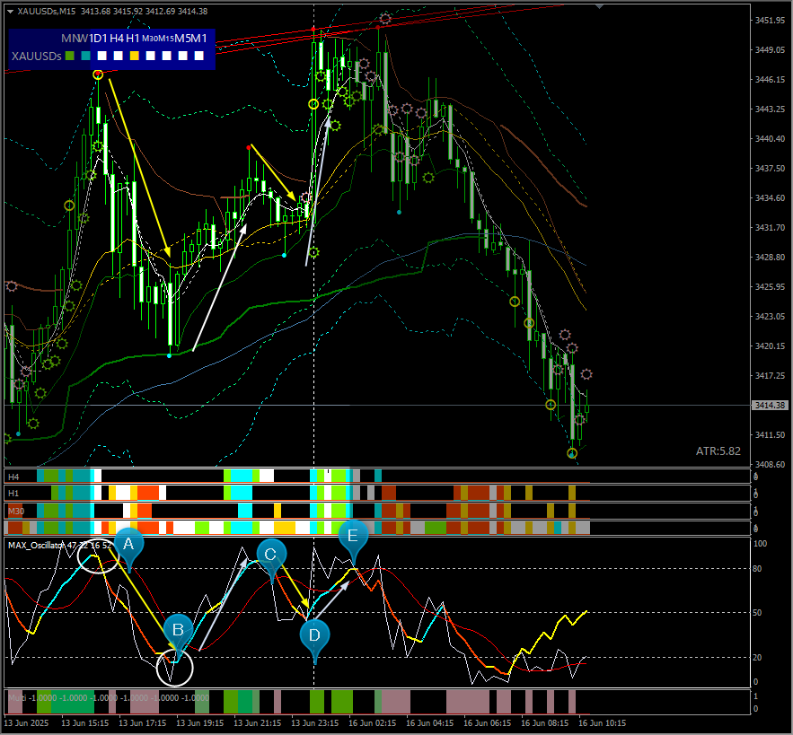Click the 13 Jun 2025 date on time axis
The width and height of the screenshot is (793, 735).
pyautogui.click(x=26, y=722)
